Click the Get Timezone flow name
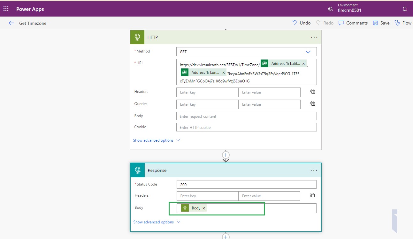The width and height of the screenshot is (413, 239). [x=33, y=23]
